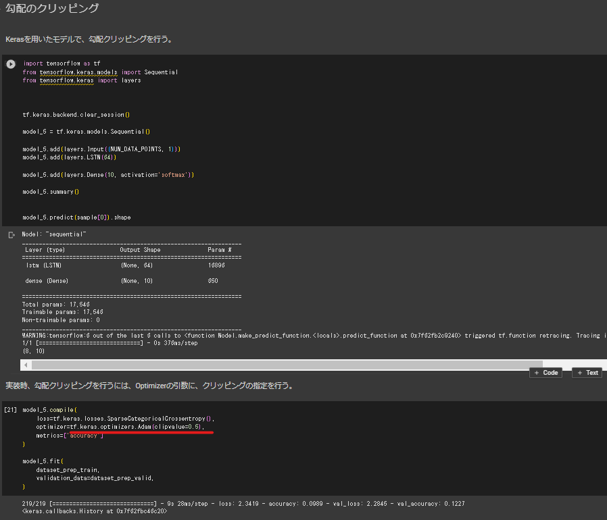607x520 pixels.
Task: Click the [21] execution count to run cell
Action: tap(10, 410)
